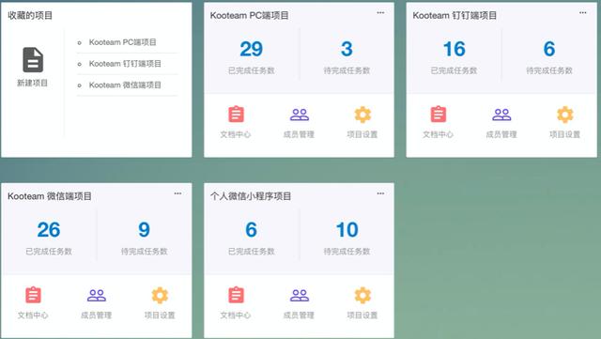Click pending count 10 in 个人微信小程序项目
This screenshot has height=339, width=601.
(347, 230)
